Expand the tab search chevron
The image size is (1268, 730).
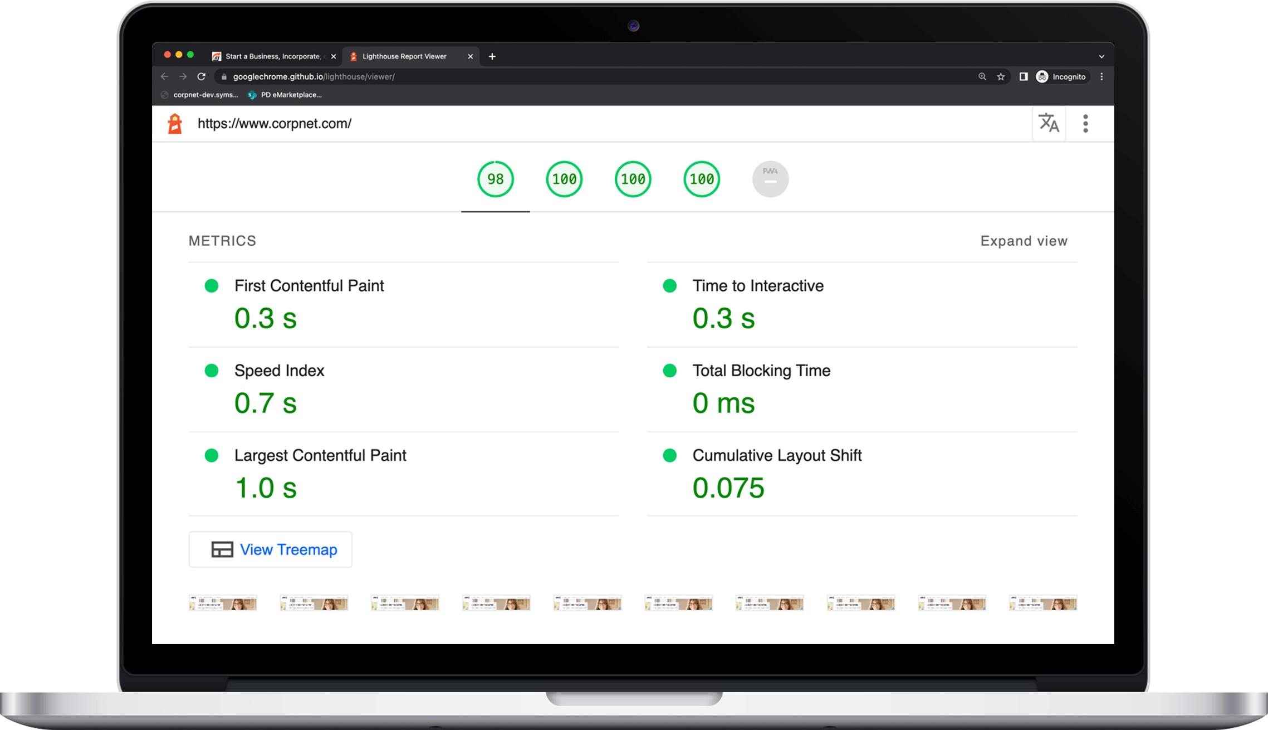tap(1101, 56)
